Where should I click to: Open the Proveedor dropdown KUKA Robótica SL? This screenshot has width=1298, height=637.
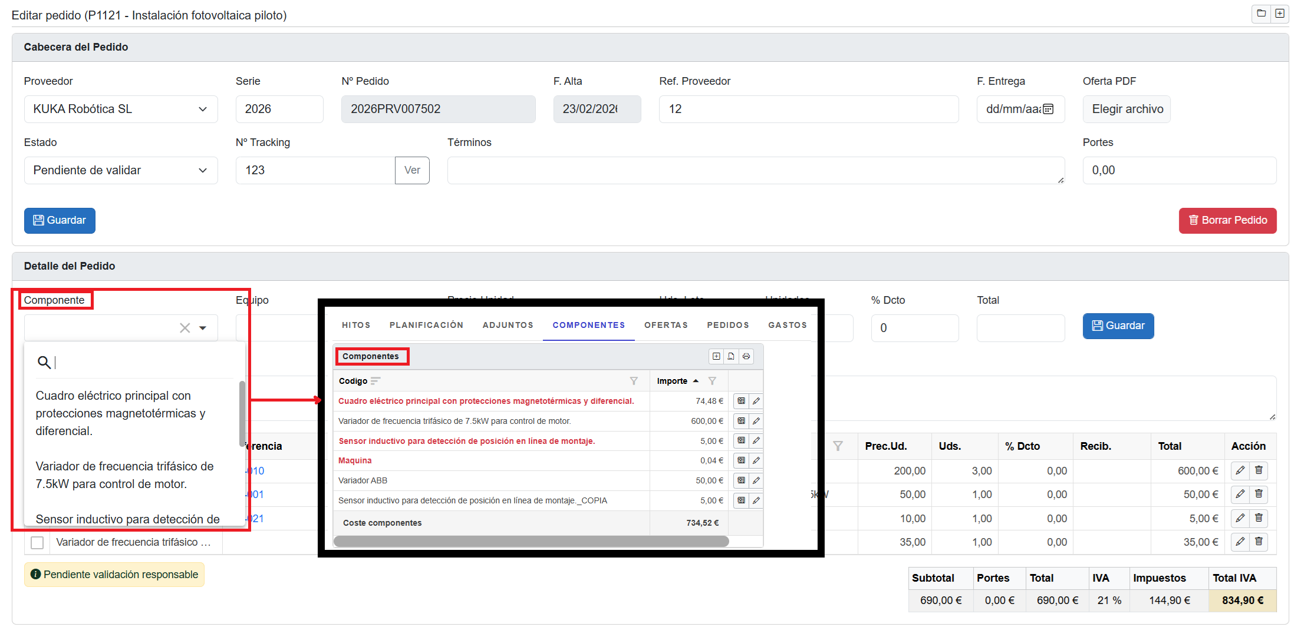click(121, 109)
